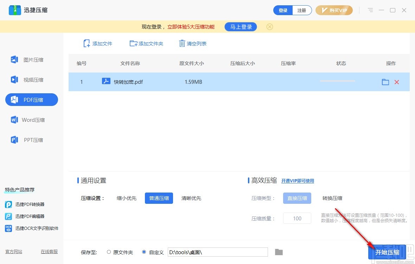
Task: Open the main menu icon in title bar
Action: click(370, 10)
